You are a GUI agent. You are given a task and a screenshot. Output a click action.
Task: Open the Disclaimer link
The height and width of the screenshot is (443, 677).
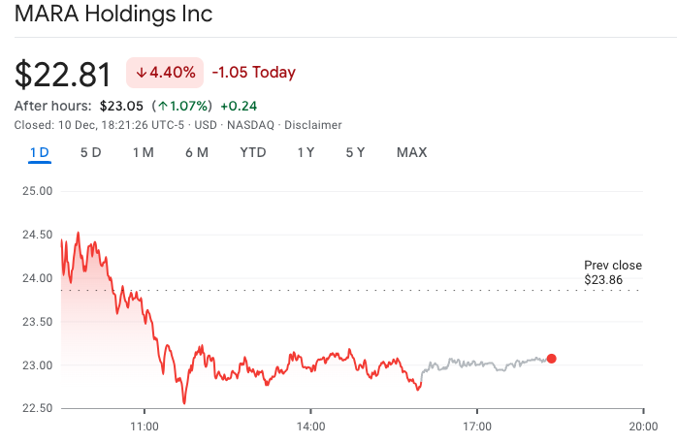click(x=312, y=125)
